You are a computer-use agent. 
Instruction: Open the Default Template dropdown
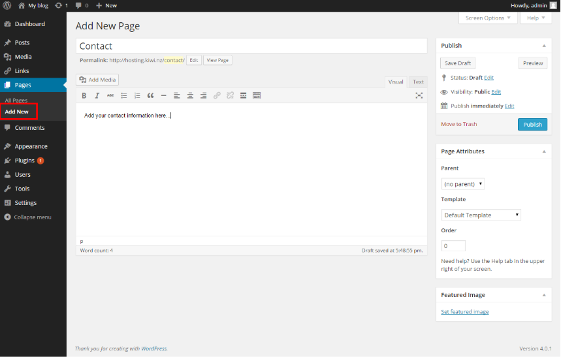(x=481, y=215)
